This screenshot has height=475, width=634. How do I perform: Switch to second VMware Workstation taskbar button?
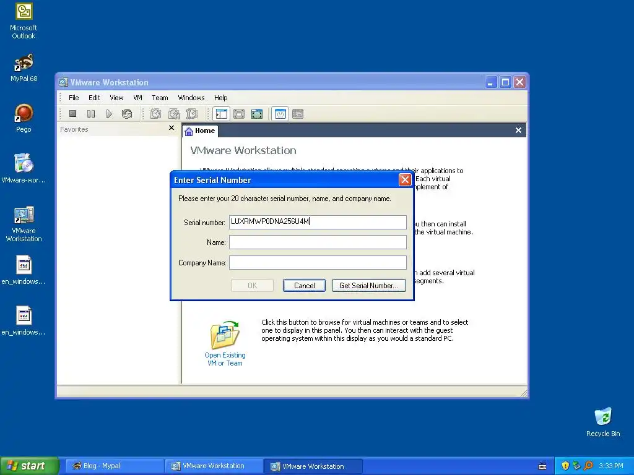click(x=313, y=466)
